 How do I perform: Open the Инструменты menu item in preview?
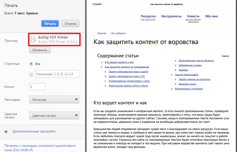(x=171, y=16)
